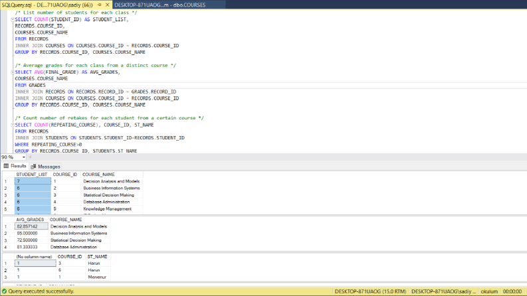Collapse the SELECT COUNT(REPEATING_COURSE) query block
The image size is (527, 296).
click(13, 125)
